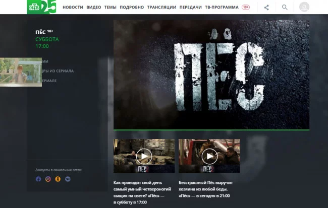This screenshot has width=328, height=208.
Task: Click the 18+ badge in navigation
Action: click(246, 7)
